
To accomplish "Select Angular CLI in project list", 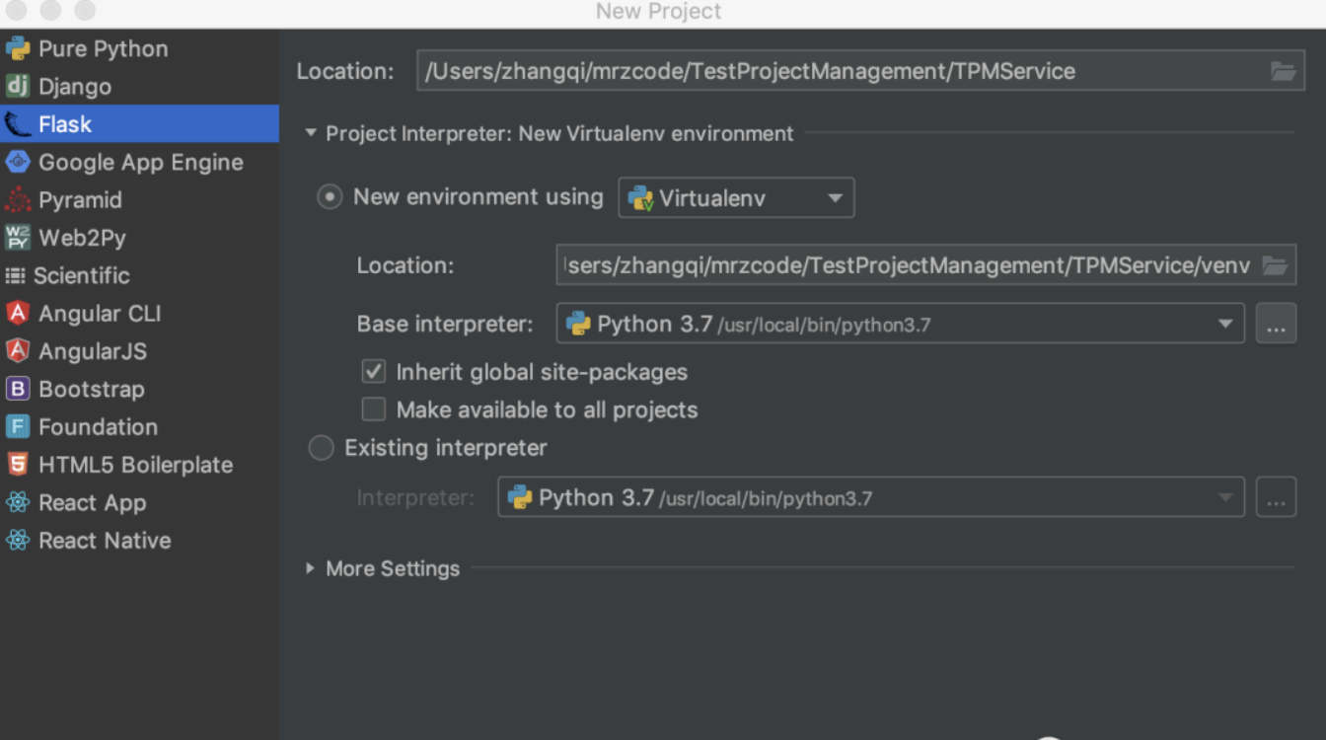I will click(139, 313).
